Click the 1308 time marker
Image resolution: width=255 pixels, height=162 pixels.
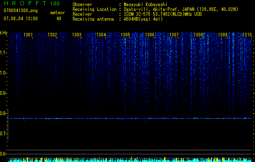click(198, 35)
